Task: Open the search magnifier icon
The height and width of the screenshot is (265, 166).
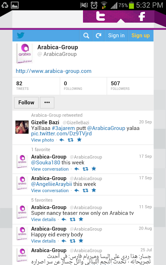Action: click(x=86, y=35)
